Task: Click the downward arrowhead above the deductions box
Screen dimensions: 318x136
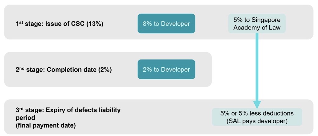Action: click(257, 105)
